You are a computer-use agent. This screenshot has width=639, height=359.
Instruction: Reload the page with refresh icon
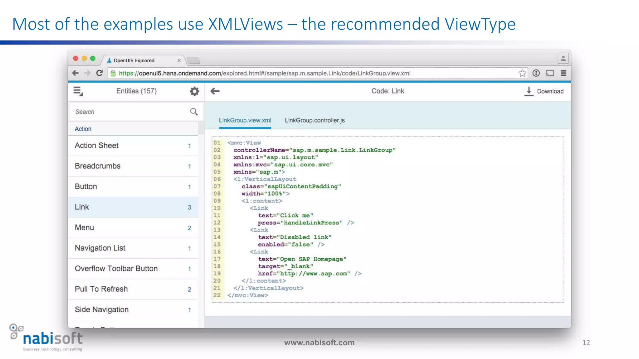[x=100, y=73]
